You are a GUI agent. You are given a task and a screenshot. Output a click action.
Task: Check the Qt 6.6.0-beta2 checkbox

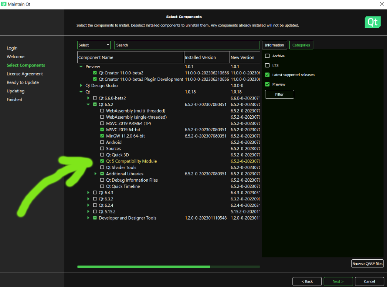click(x=95, y=98)
